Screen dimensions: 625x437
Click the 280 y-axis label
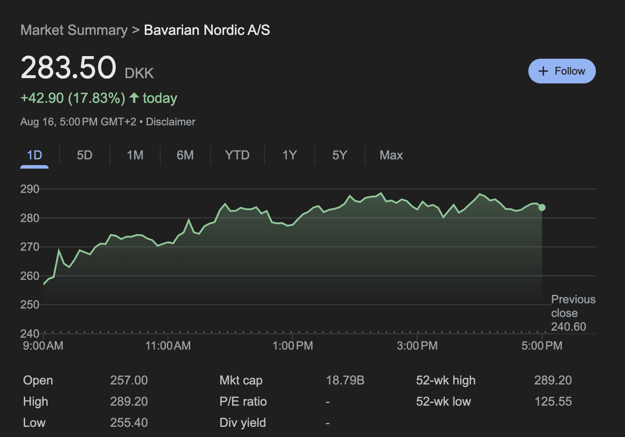30,218
